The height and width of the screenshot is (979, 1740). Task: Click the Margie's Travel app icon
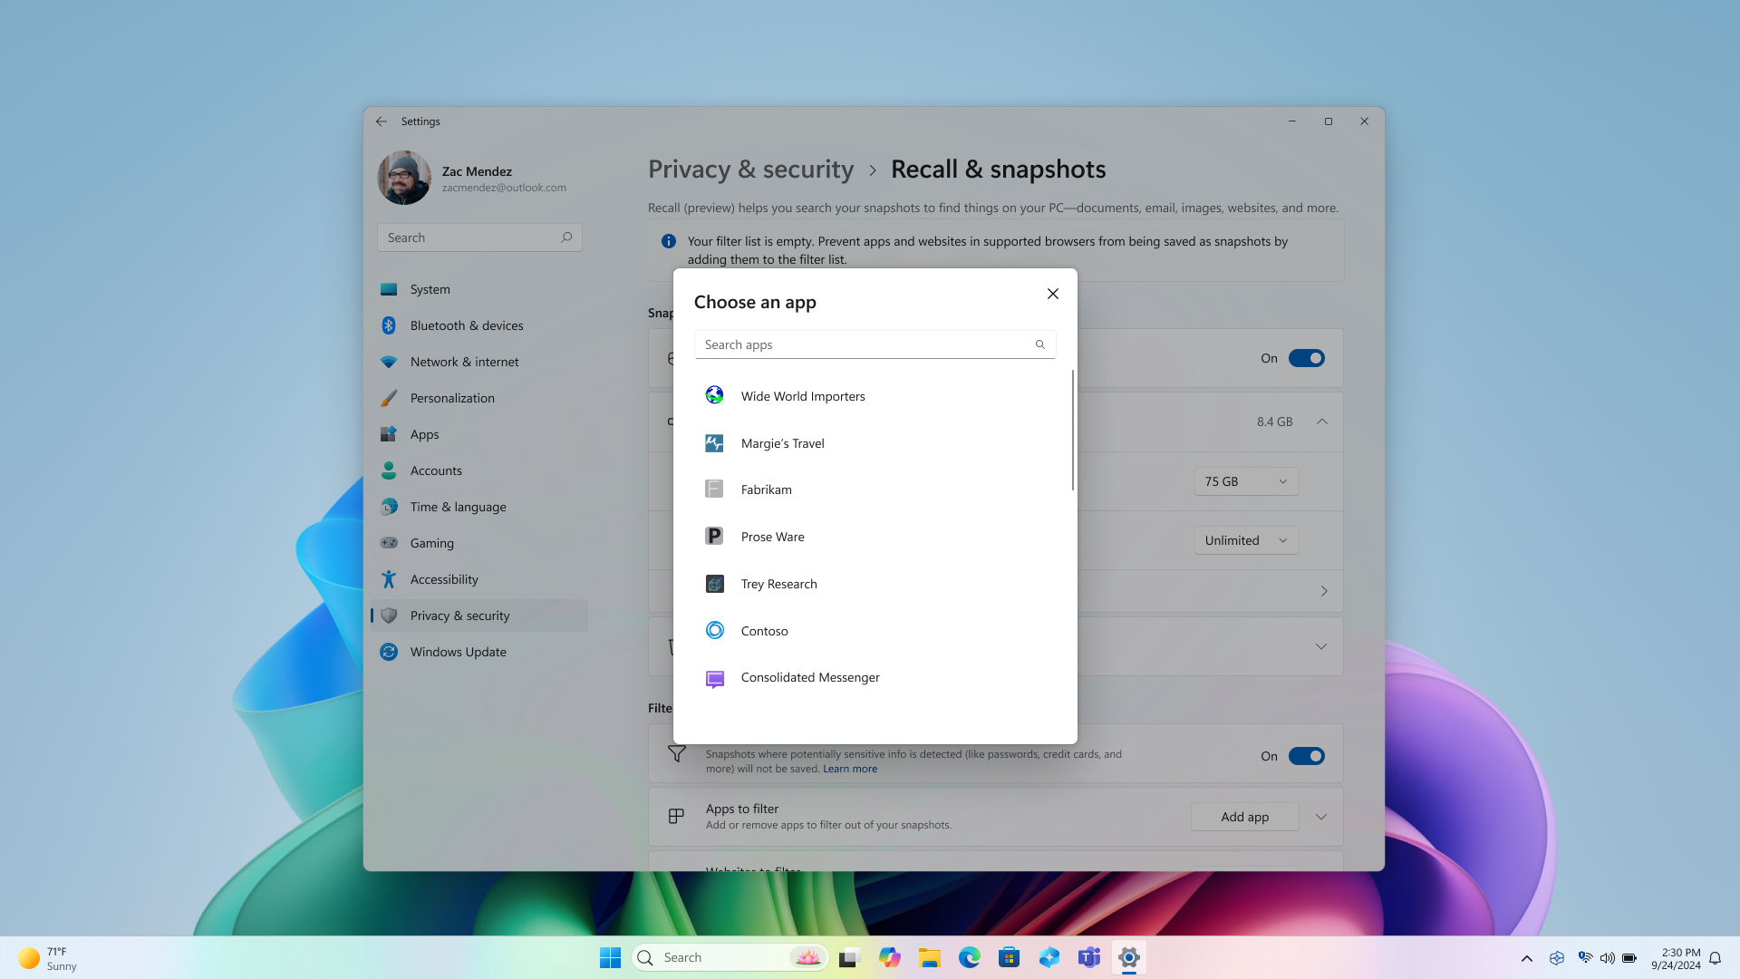[x=715, y=442]
